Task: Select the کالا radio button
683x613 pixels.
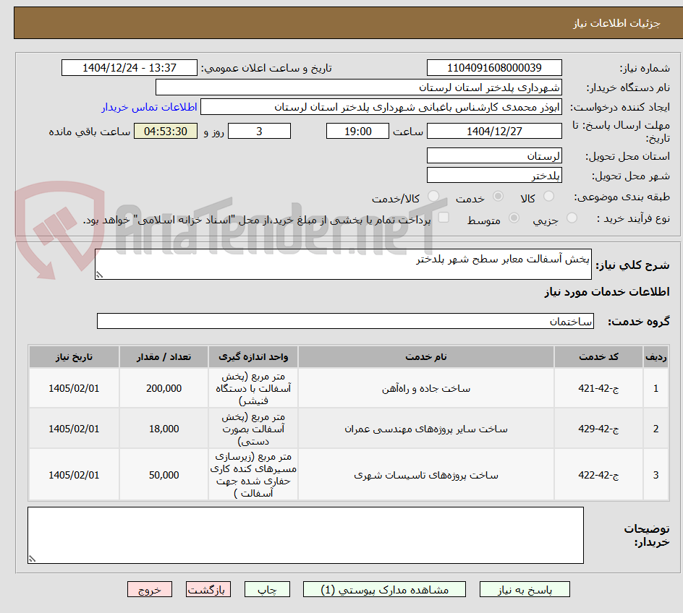Action: (549, 196)
